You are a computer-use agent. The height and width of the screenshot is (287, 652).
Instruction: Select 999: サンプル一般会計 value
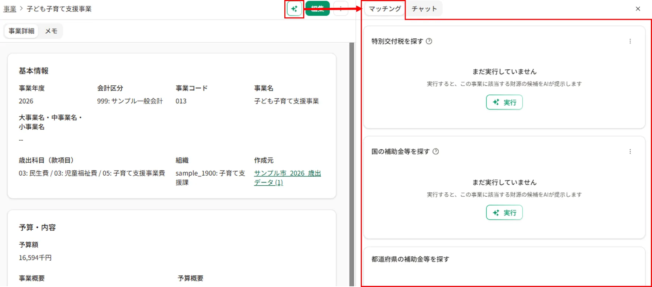130,101
